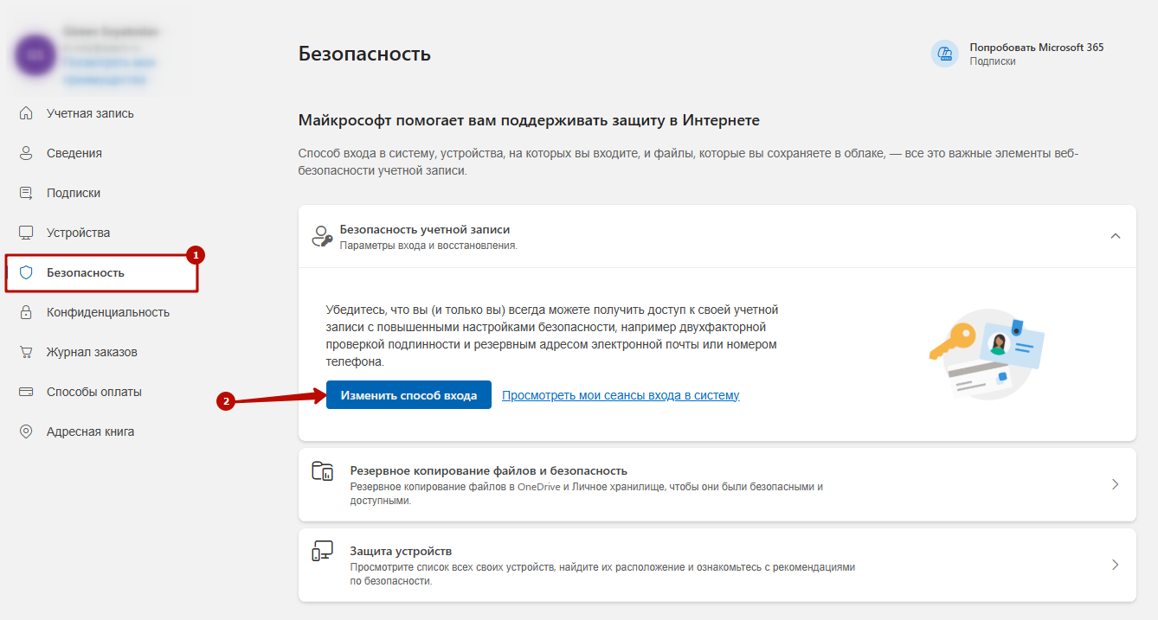Click the Защита устройств card title
The image size is (1158, 620).
coord(401,551)
